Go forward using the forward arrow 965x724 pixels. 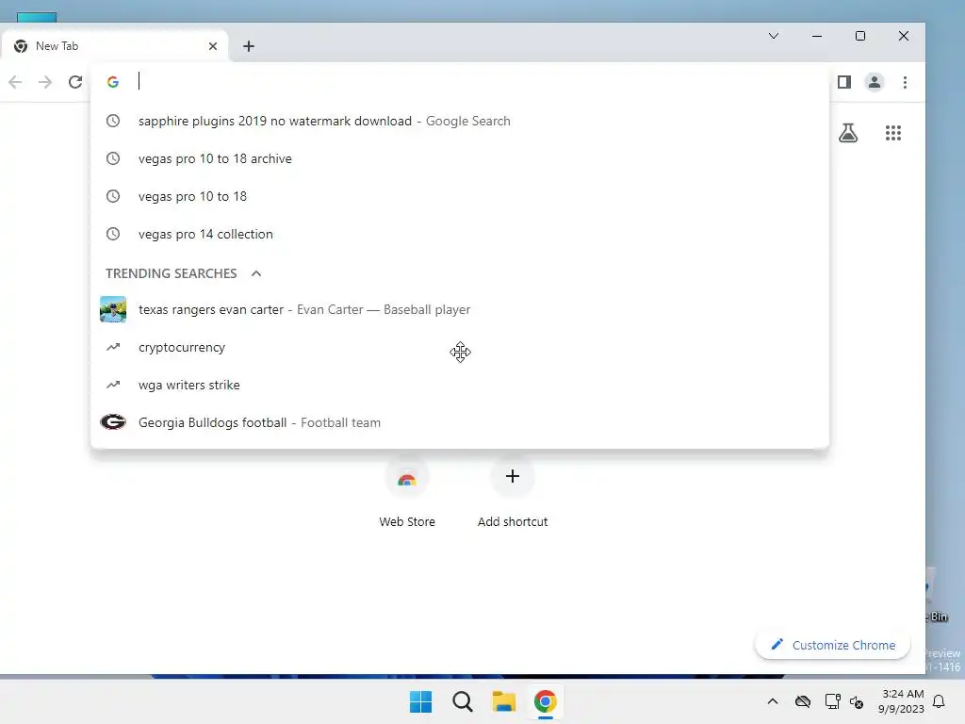tap(45, 82)
